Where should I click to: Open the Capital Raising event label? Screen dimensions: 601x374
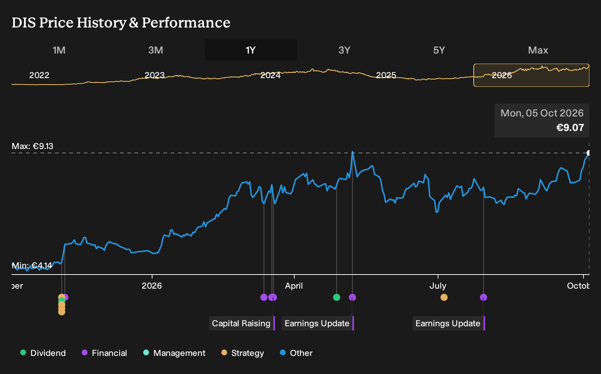pyautogui.click(x=242, y=323)
